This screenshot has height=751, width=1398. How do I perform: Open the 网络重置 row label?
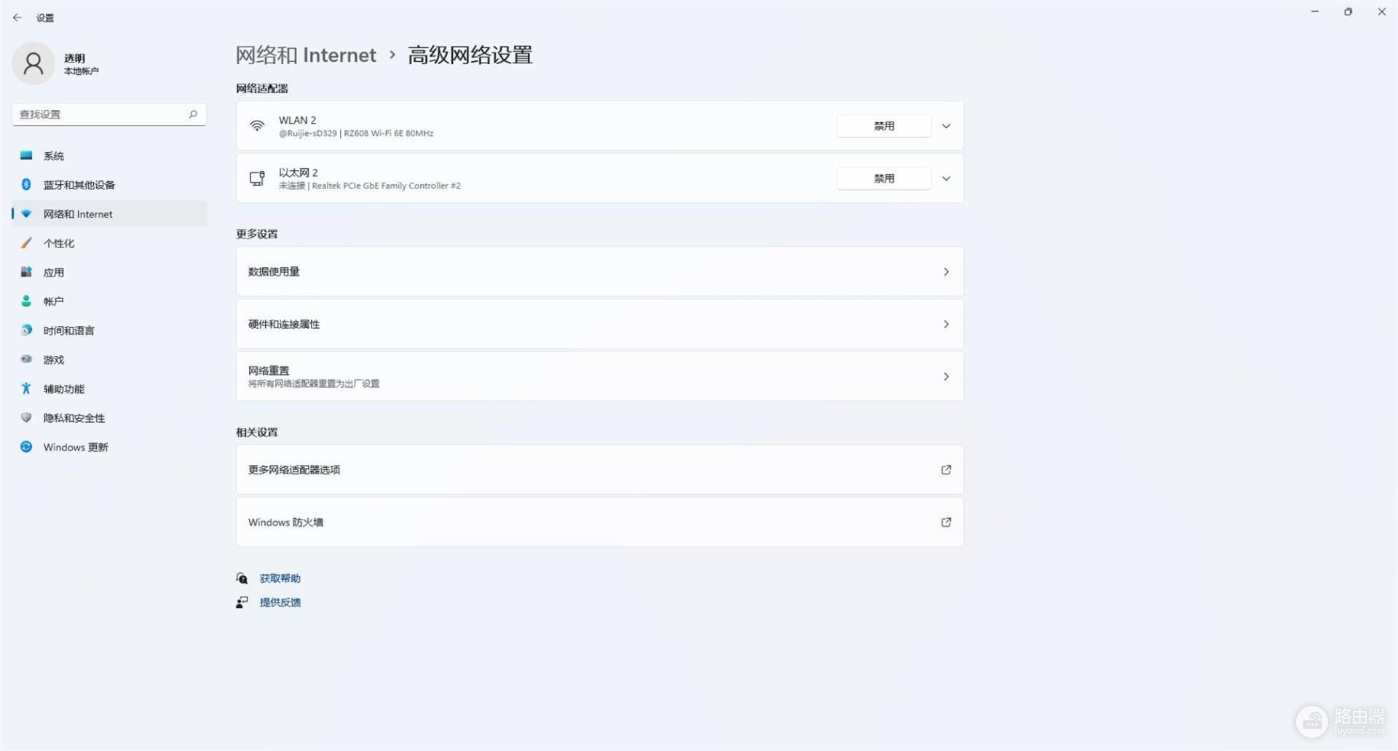point(269,370)
